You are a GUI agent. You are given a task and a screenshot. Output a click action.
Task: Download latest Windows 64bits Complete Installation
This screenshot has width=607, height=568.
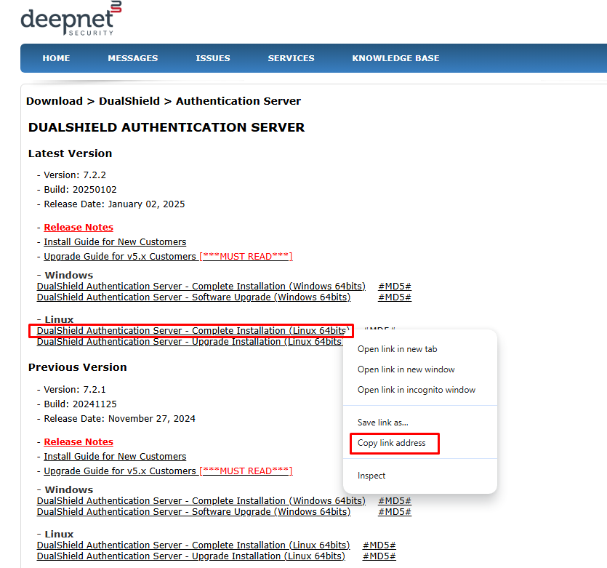point(201,287)
